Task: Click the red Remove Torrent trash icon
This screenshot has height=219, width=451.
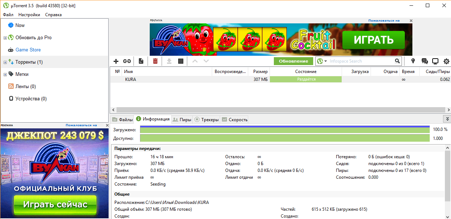Action: point(155,61)
